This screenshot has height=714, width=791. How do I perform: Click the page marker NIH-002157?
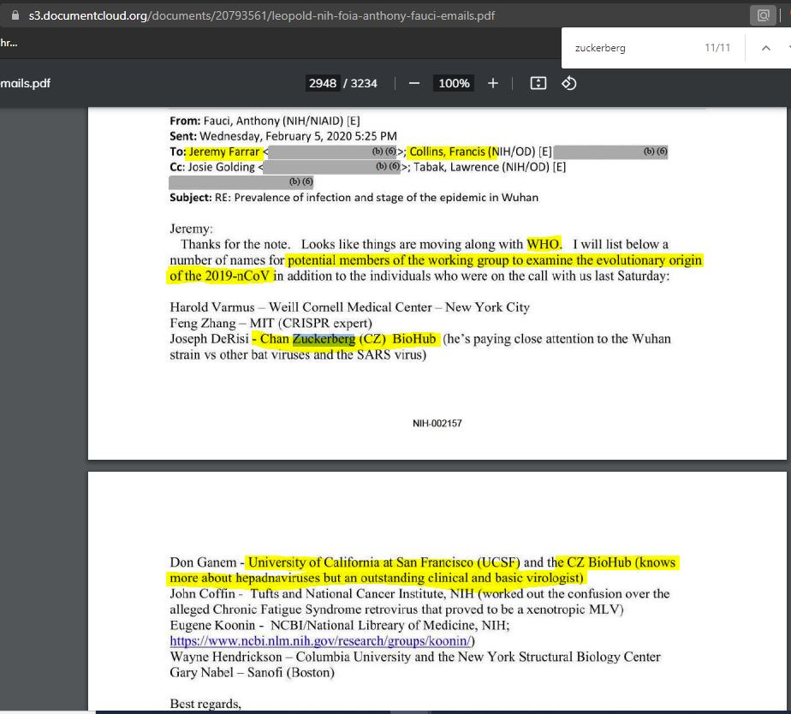coord(437,424)
